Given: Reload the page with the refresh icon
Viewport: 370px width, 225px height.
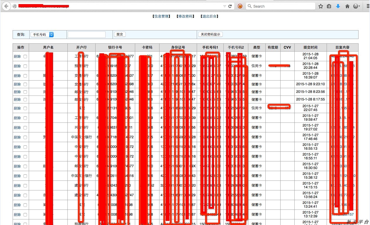Looking at the screenshot, I should [x=230, y=6].
